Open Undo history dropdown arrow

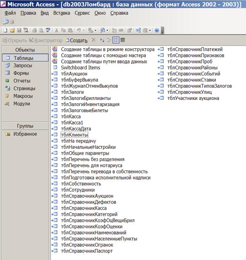[x=84, y=30]
